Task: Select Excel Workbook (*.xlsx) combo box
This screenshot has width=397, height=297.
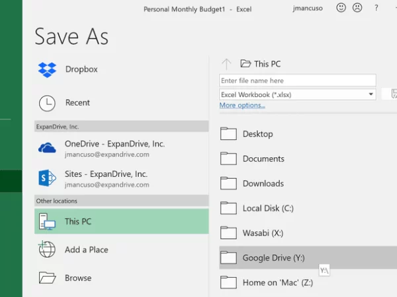Action: point(298,94)
